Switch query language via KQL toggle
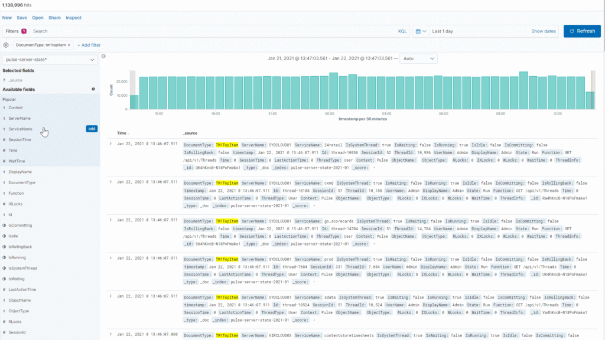The height and width of the screenshot is (340, 605). tap(402, 31)
